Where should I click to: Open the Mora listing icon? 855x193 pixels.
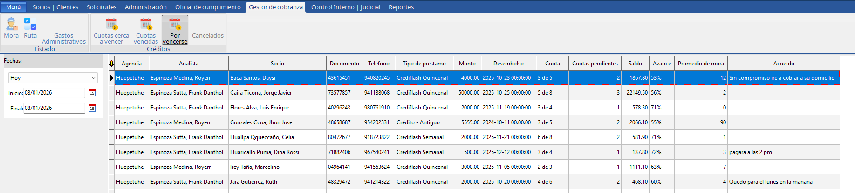click(x=11, y=24)
